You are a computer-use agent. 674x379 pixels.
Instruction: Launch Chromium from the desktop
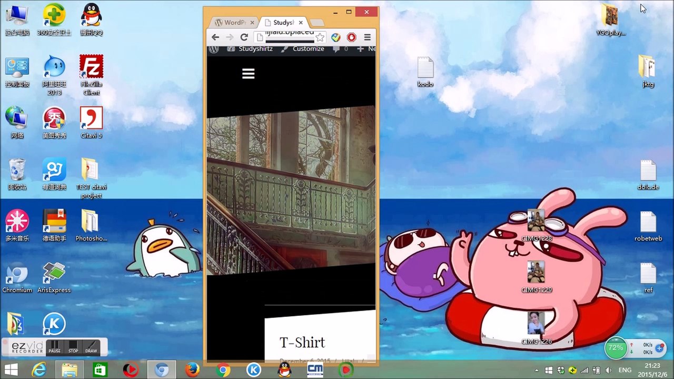point(17,277)
